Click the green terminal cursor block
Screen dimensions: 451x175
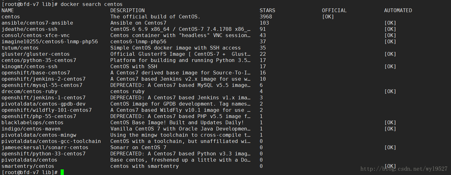(x=62, y=172)
